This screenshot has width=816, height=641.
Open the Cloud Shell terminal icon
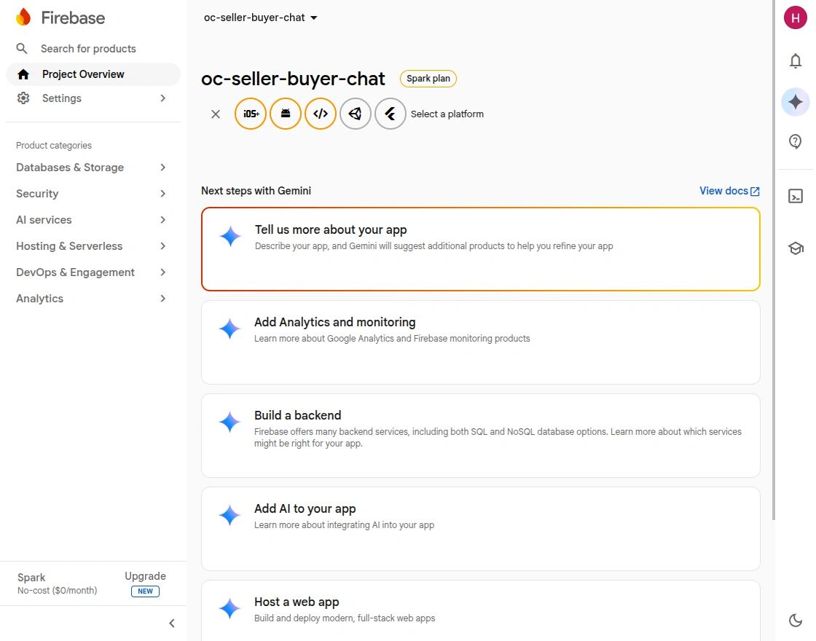[795, 196]
